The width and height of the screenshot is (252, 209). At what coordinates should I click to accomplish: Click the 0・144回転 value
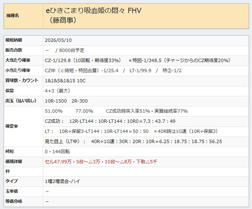58,152
